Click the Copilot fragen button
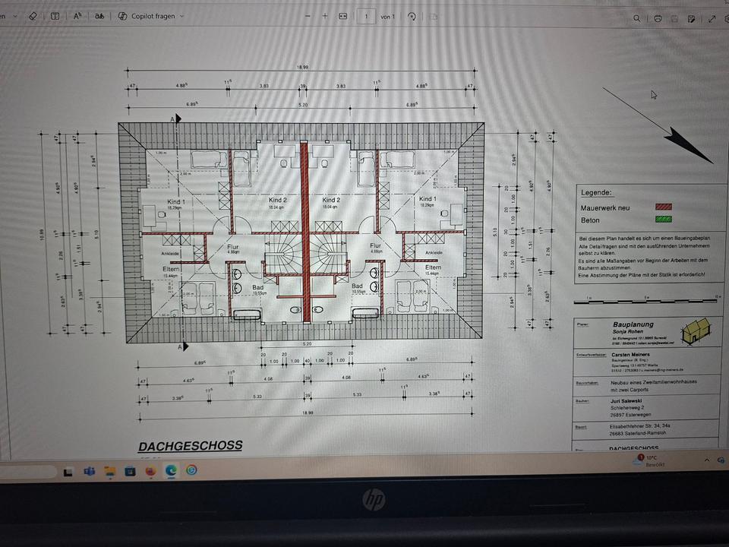 149,16
